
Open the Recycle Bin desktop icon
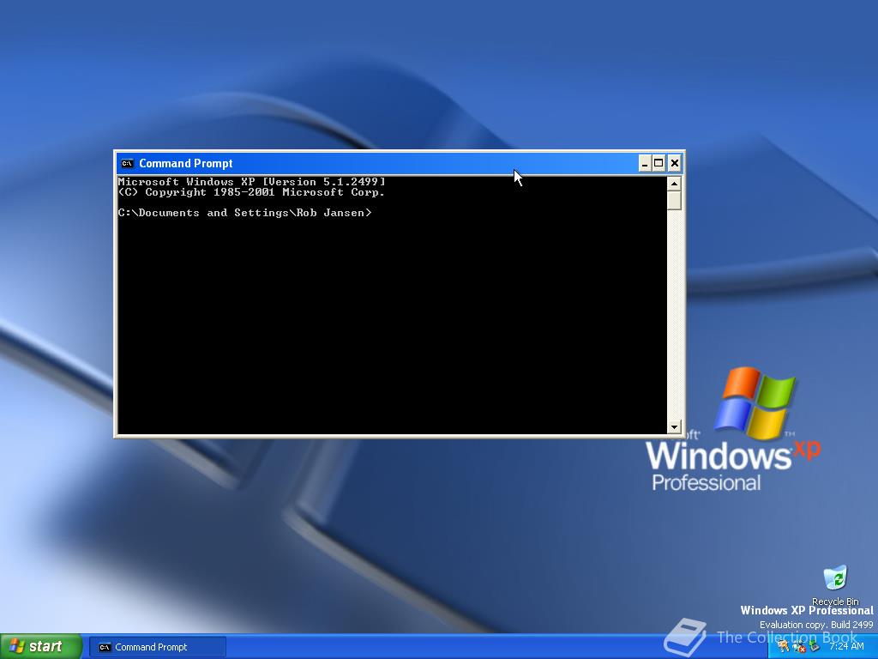(835, 577)
